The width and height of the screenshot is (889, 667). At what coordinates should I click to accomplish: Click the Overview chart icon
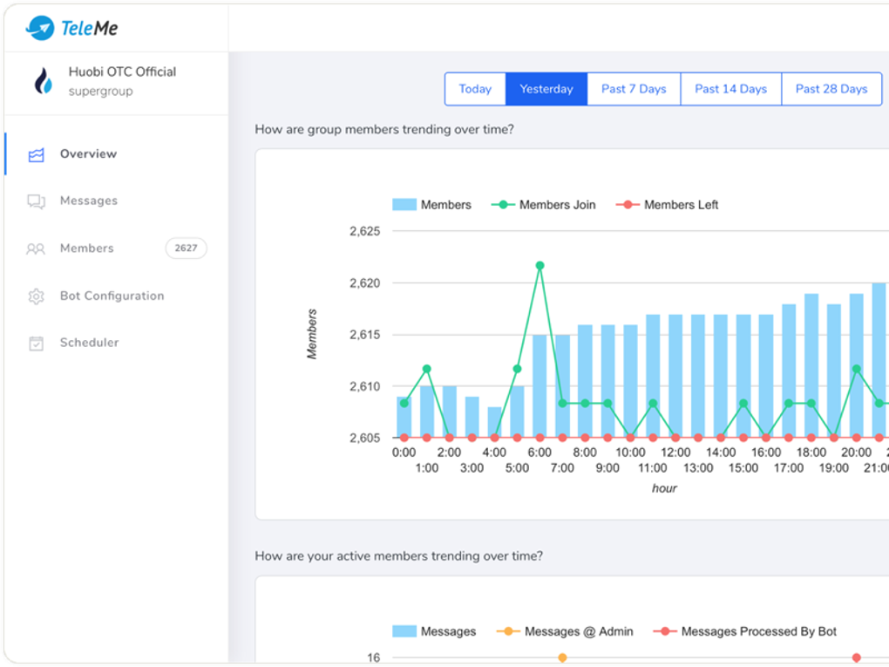pos(37,154)
